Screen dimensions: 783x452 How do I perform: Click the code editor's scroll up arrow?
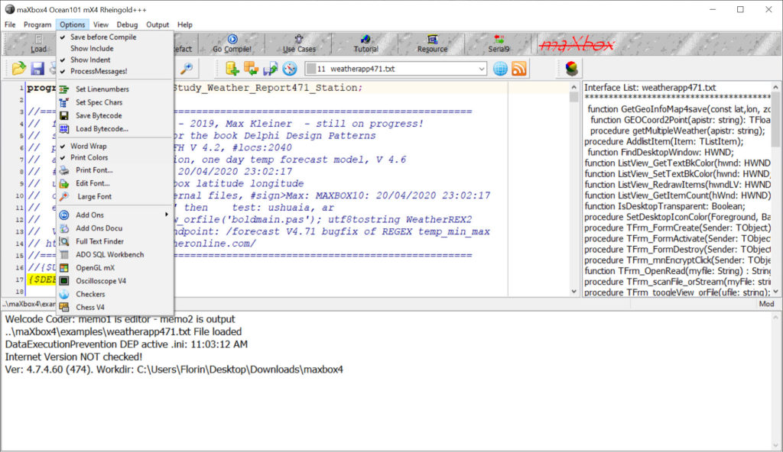573,87
